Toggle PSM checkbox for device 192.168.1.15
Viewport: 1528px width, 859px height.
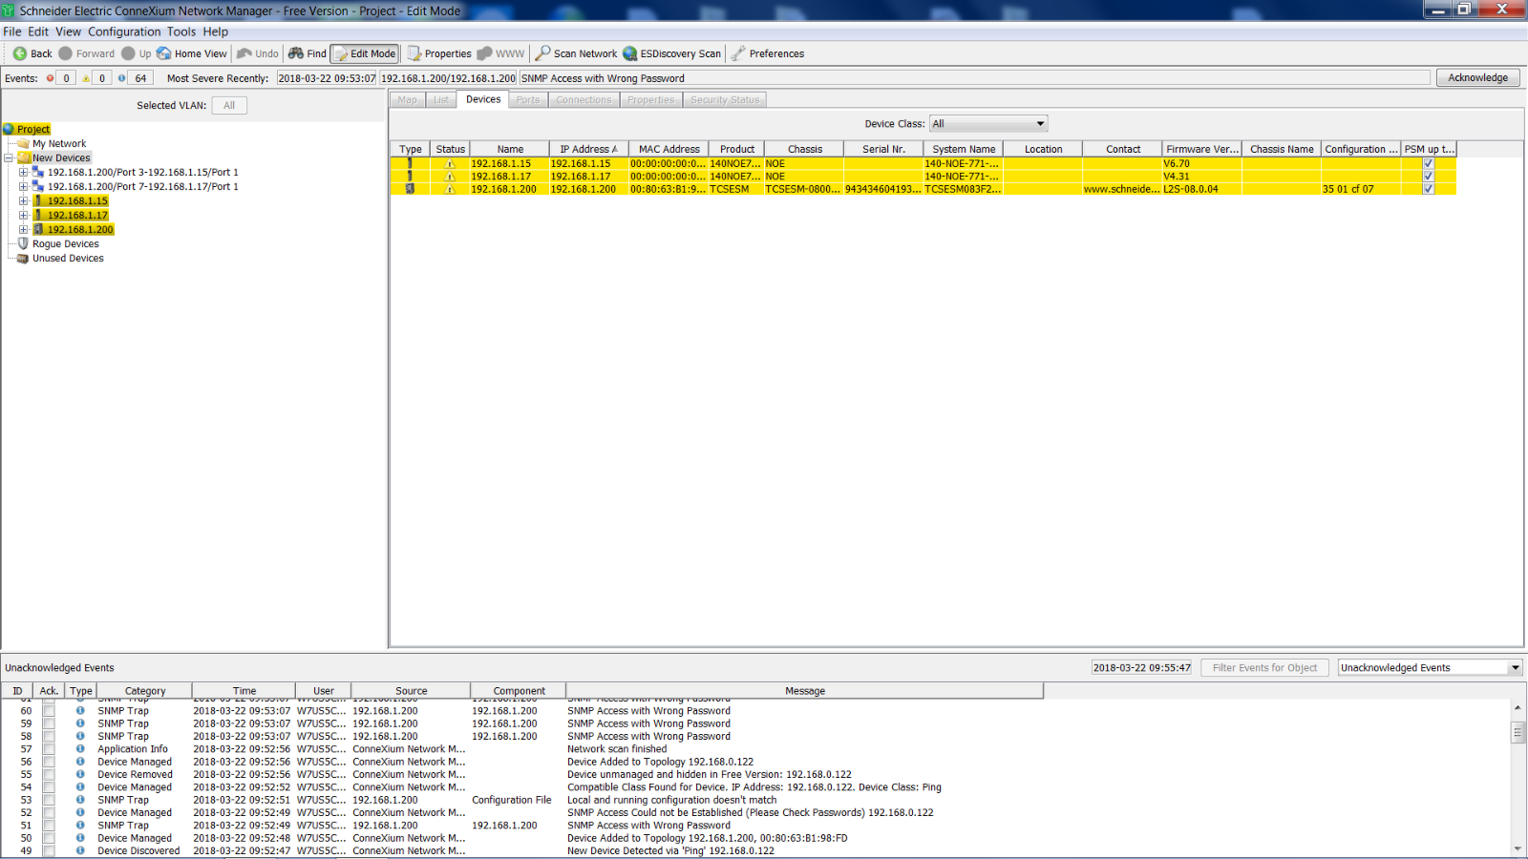tap(1429, 164)
